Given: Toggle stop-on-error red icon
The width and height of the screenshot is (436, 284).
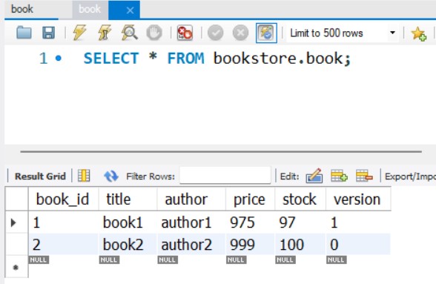Looking at the screenshot, I should [x=185, y=33].
